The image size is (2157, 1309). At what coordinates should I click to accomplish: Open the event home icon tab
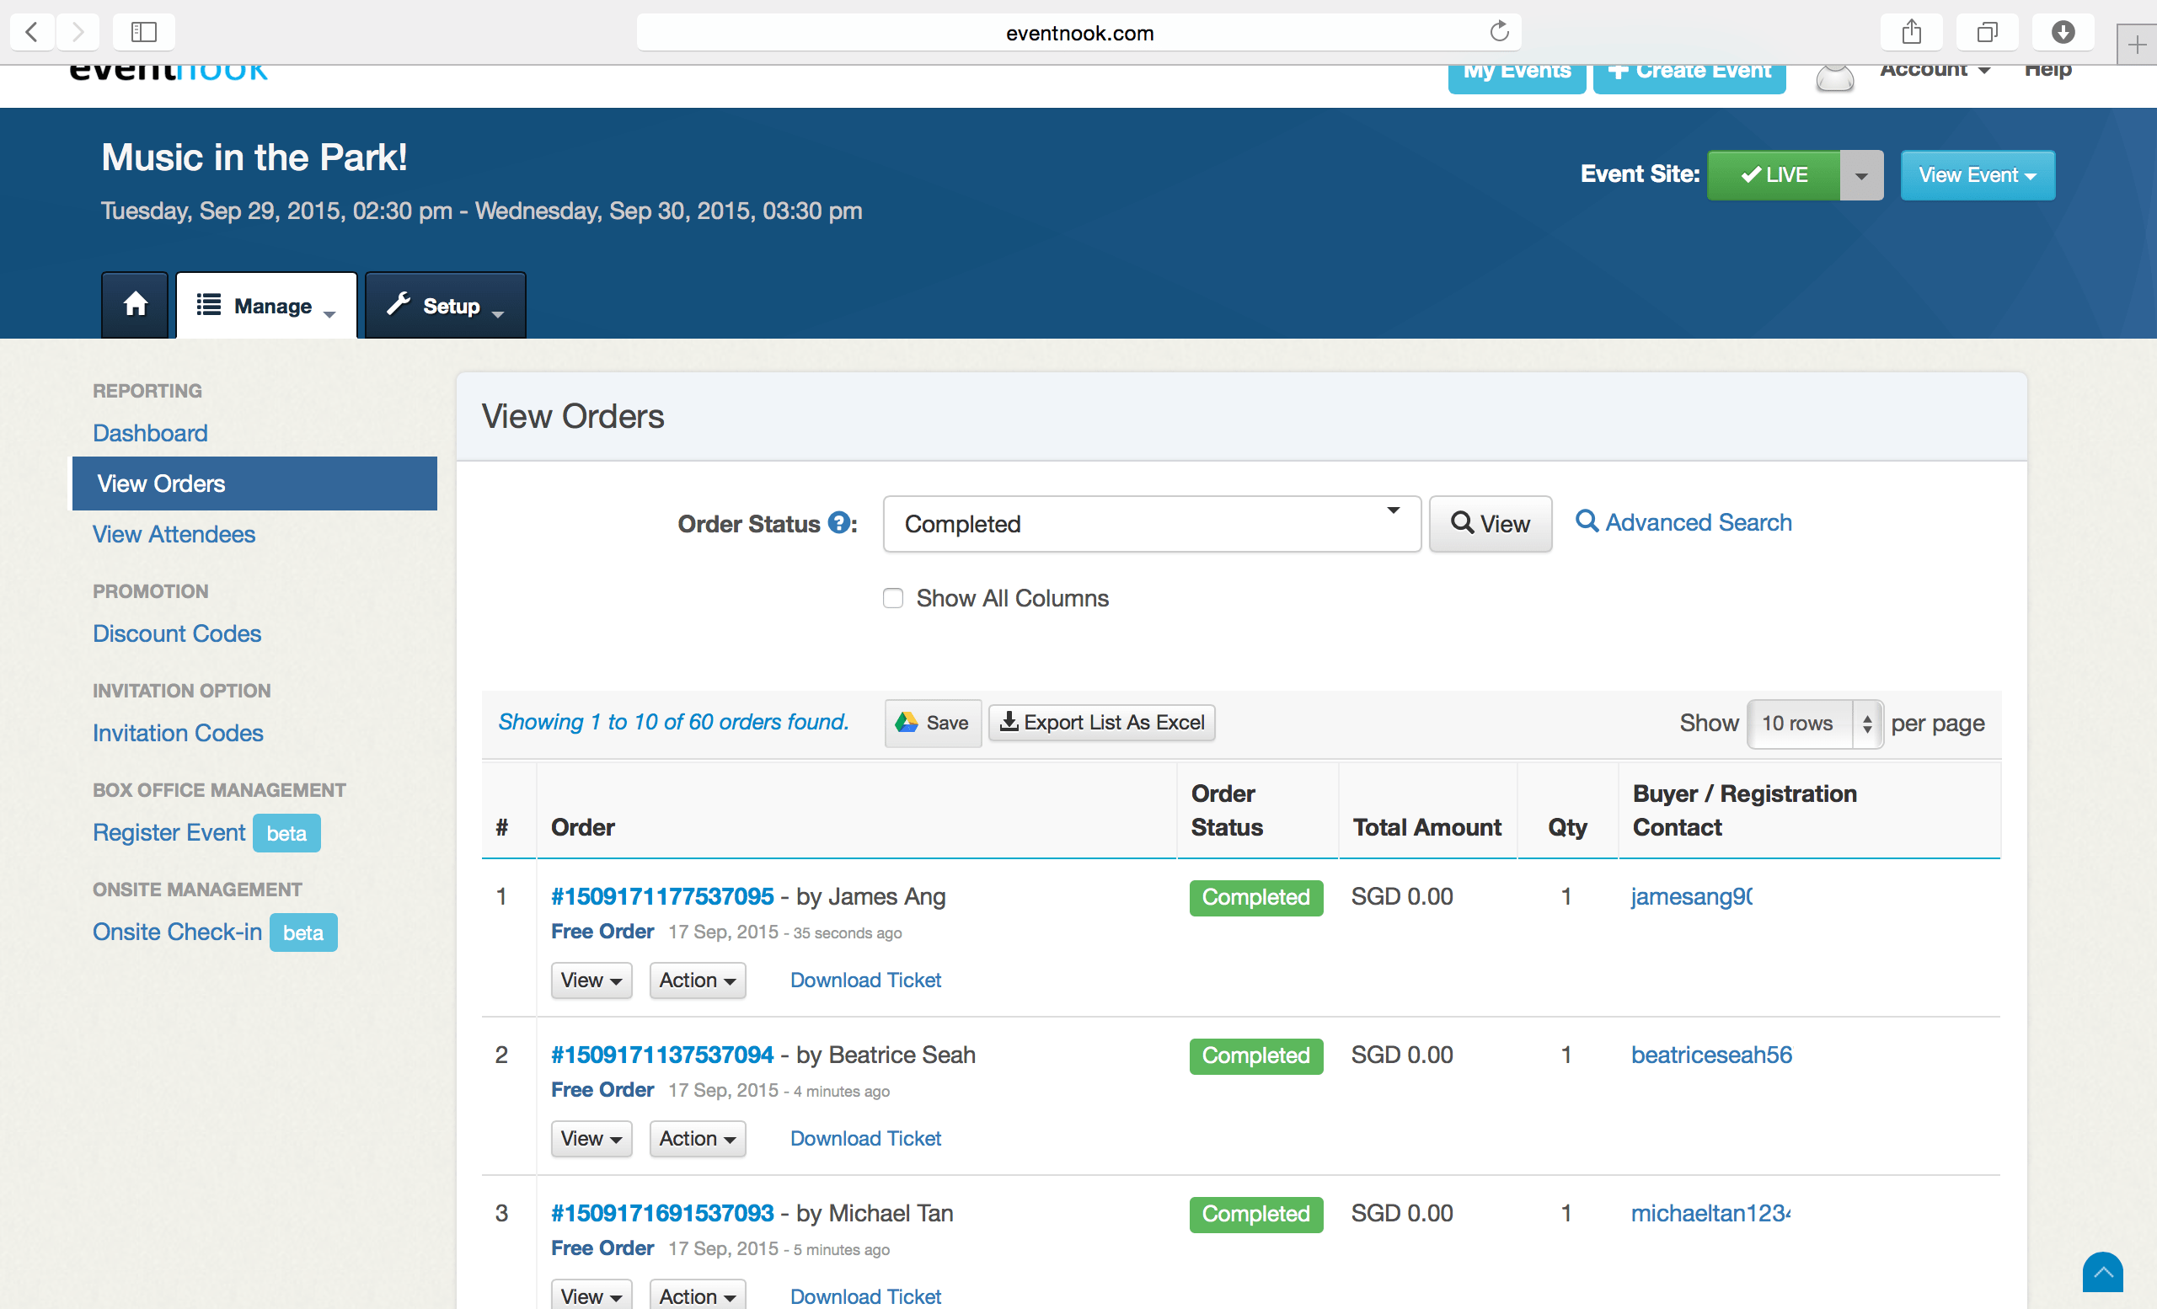pos(135,304)
